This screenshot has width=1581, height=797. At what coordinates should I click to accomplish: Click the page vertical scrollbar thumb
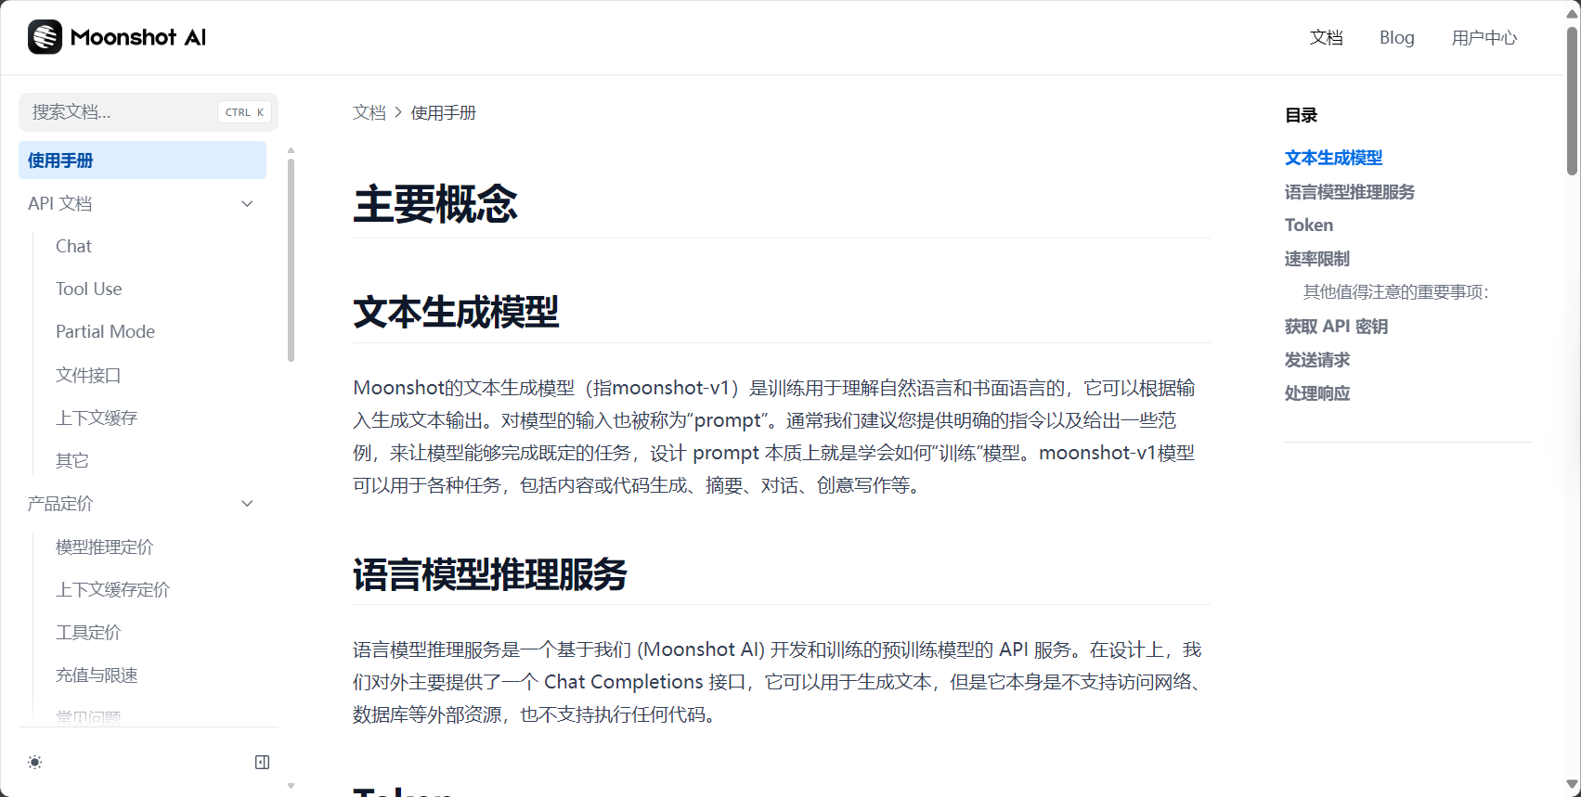1572,101
